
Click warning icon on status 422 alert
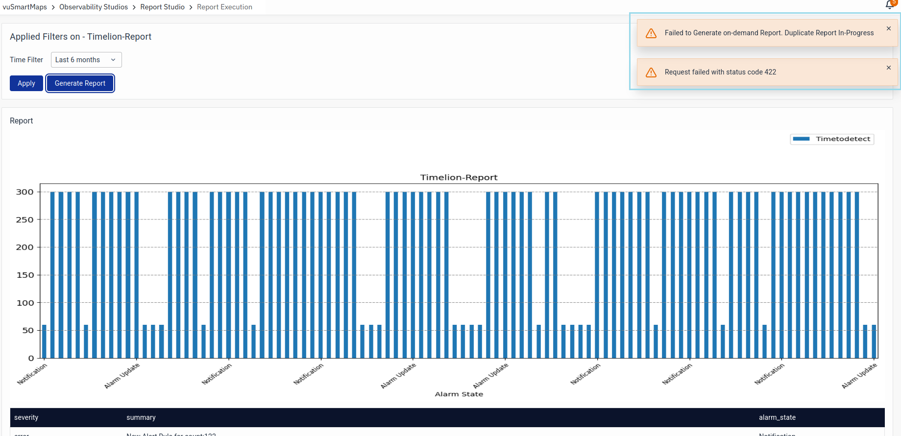pos(651,73)
